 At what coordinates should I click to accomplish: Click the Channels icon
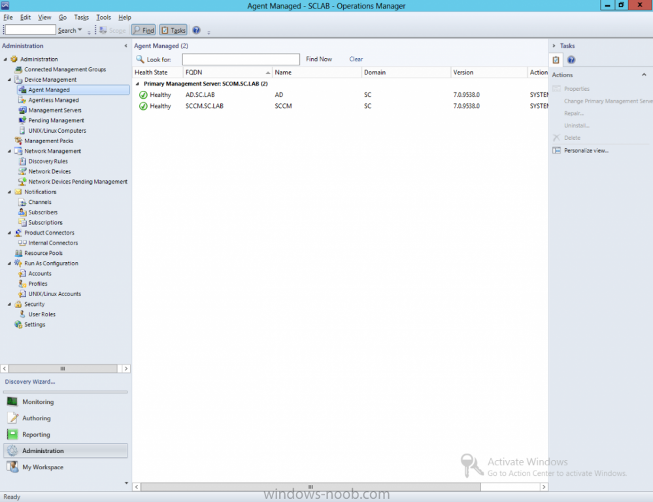pos(22,202)
